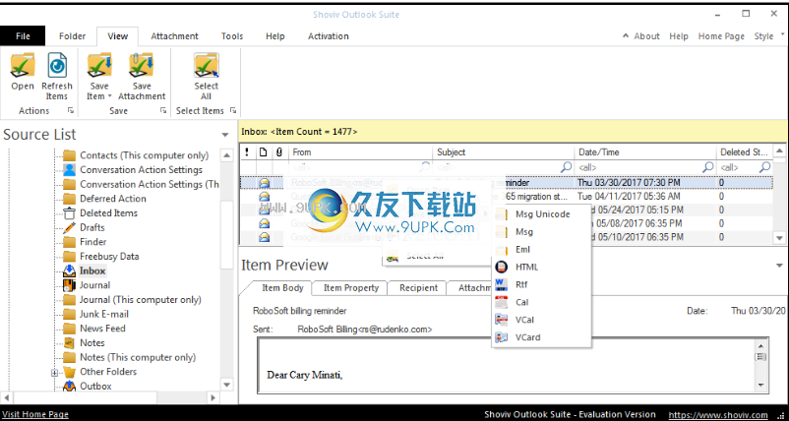Click the Home Page button at top right

tap(721, 36)
